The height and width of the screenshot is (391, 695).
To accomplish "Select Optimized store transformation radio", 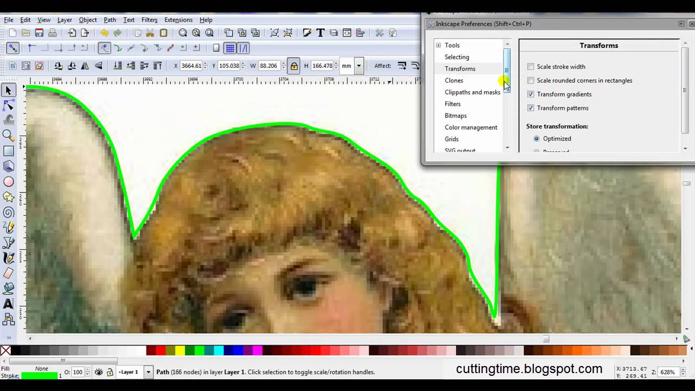I will click(536, 138).
